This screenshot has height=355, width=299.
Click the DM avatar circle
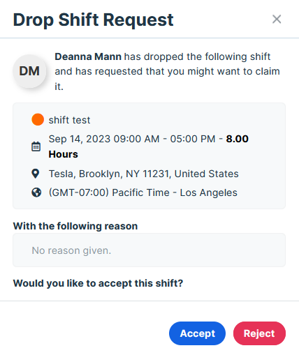pyautogui.click(x=29, y=71)
